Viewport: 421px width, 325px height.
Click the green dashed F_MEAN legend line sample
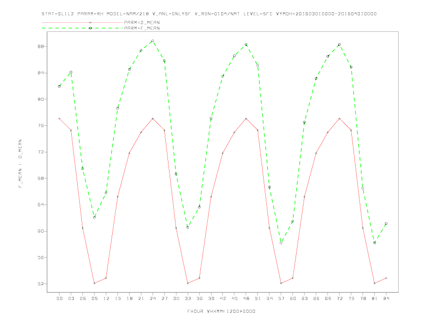pos(82,28)
